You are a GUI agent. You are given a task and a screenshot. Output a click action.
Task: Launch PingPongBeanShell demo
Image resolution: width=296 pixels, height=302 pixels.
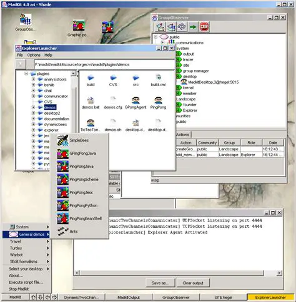(x=79, y=218)
